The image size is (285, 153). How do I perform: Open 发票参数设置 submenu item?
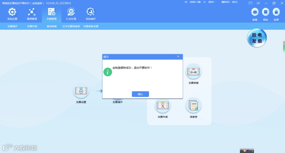91,26
